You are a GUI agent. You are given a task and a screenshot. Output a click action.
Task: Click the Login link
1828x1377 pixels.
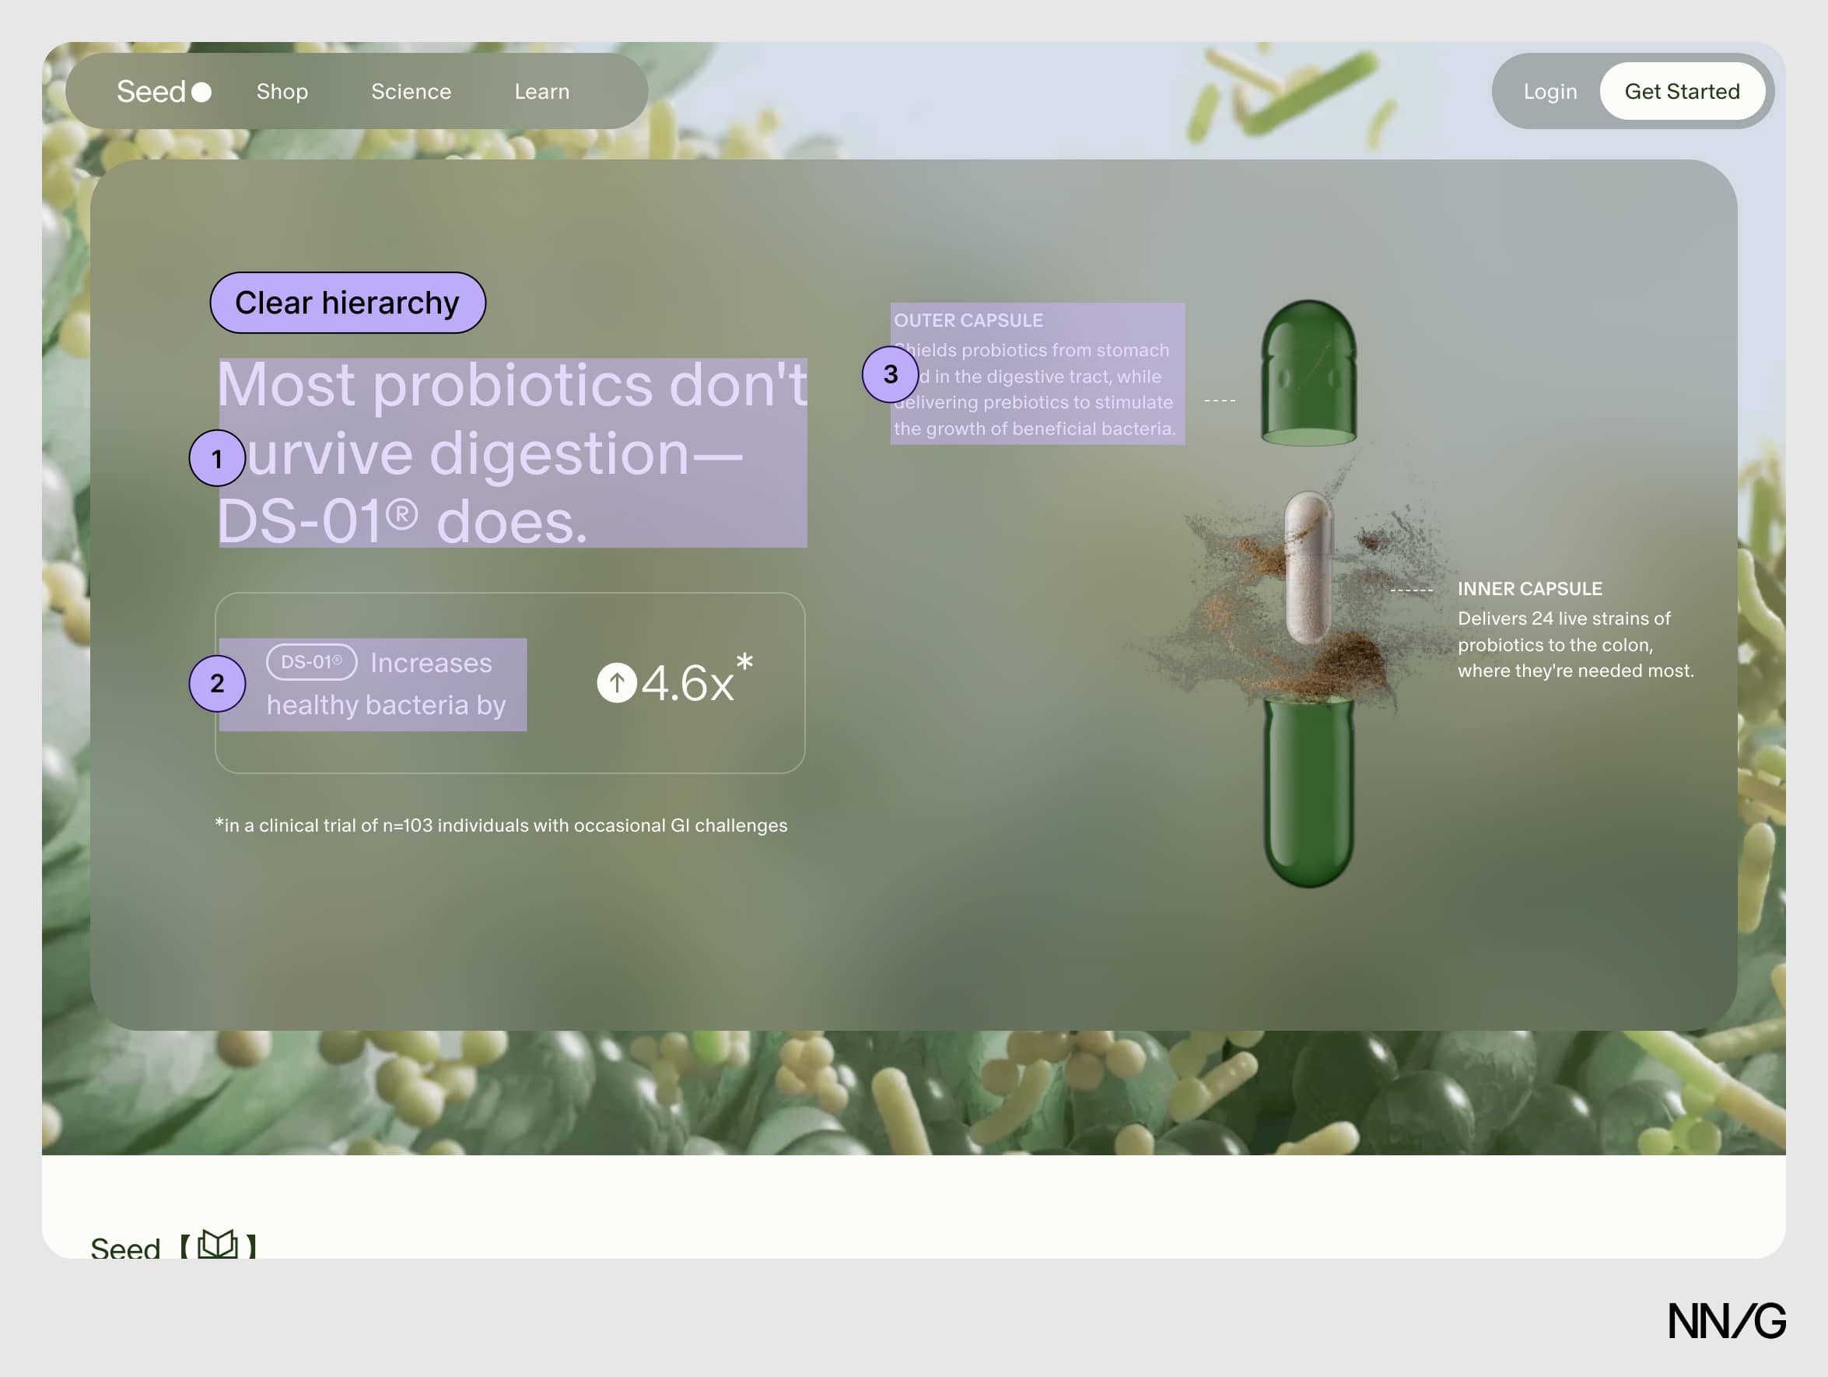[x=1550, y=92]
